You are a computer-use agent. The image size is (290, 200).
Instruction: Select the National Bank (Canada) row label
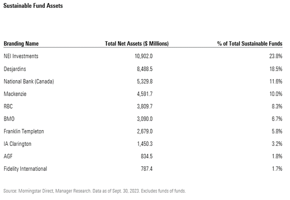point(29,81)
